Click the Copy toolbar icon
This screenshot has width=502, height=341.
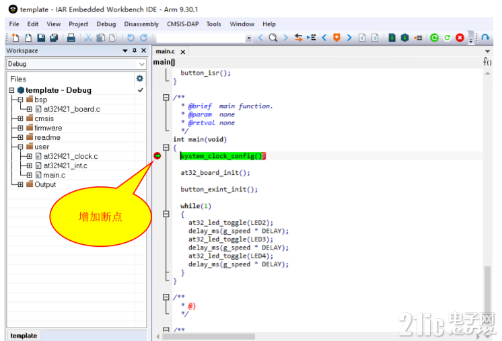[x=100, y=38]
